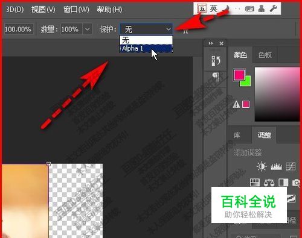The height and width of the screenshot is (238, 302).
Task: Open IME settings wrench icon
Action: [273, 8]
